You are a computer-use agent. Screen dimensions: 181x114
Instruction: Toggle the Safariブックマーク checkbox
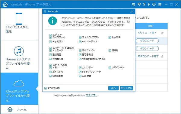point(80,72)
